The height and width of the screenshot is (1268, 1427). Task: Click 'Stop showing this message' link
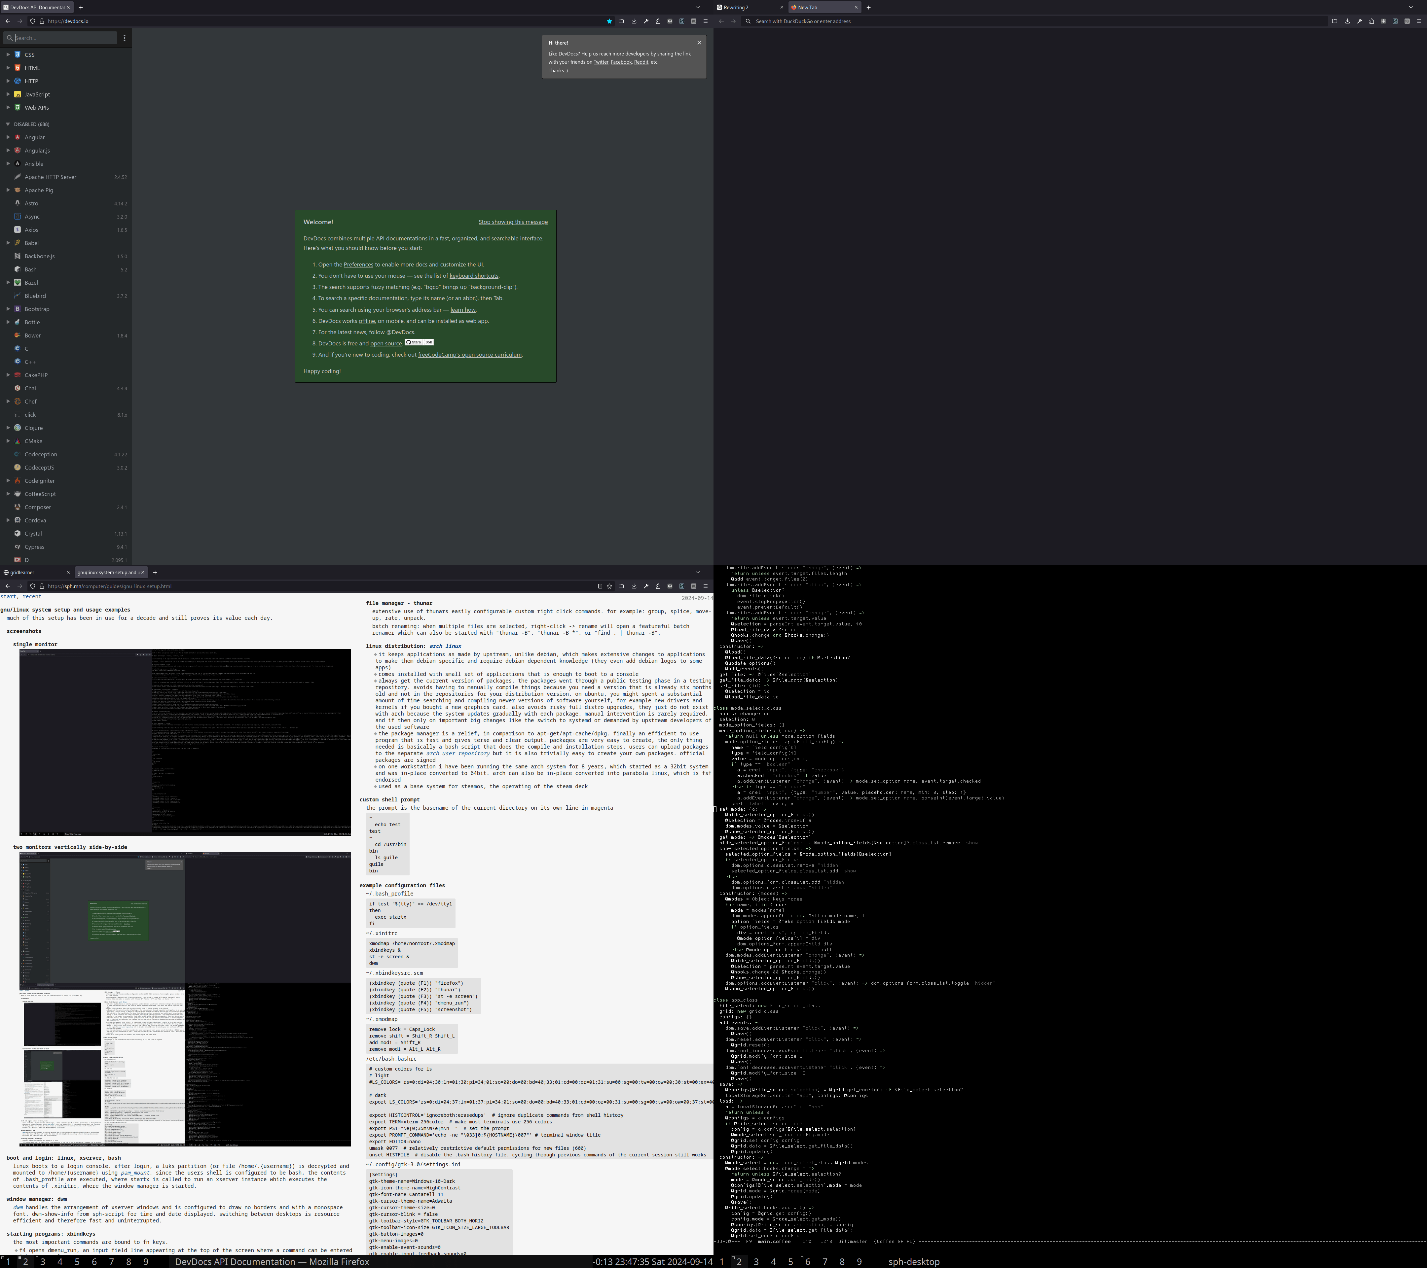(x=512, y=222)
